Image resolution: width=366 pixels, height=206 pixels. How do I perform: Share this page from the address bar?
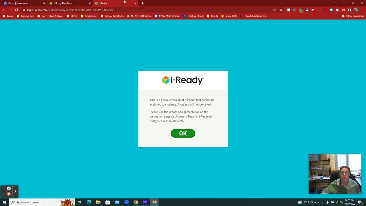click(275, 10)
